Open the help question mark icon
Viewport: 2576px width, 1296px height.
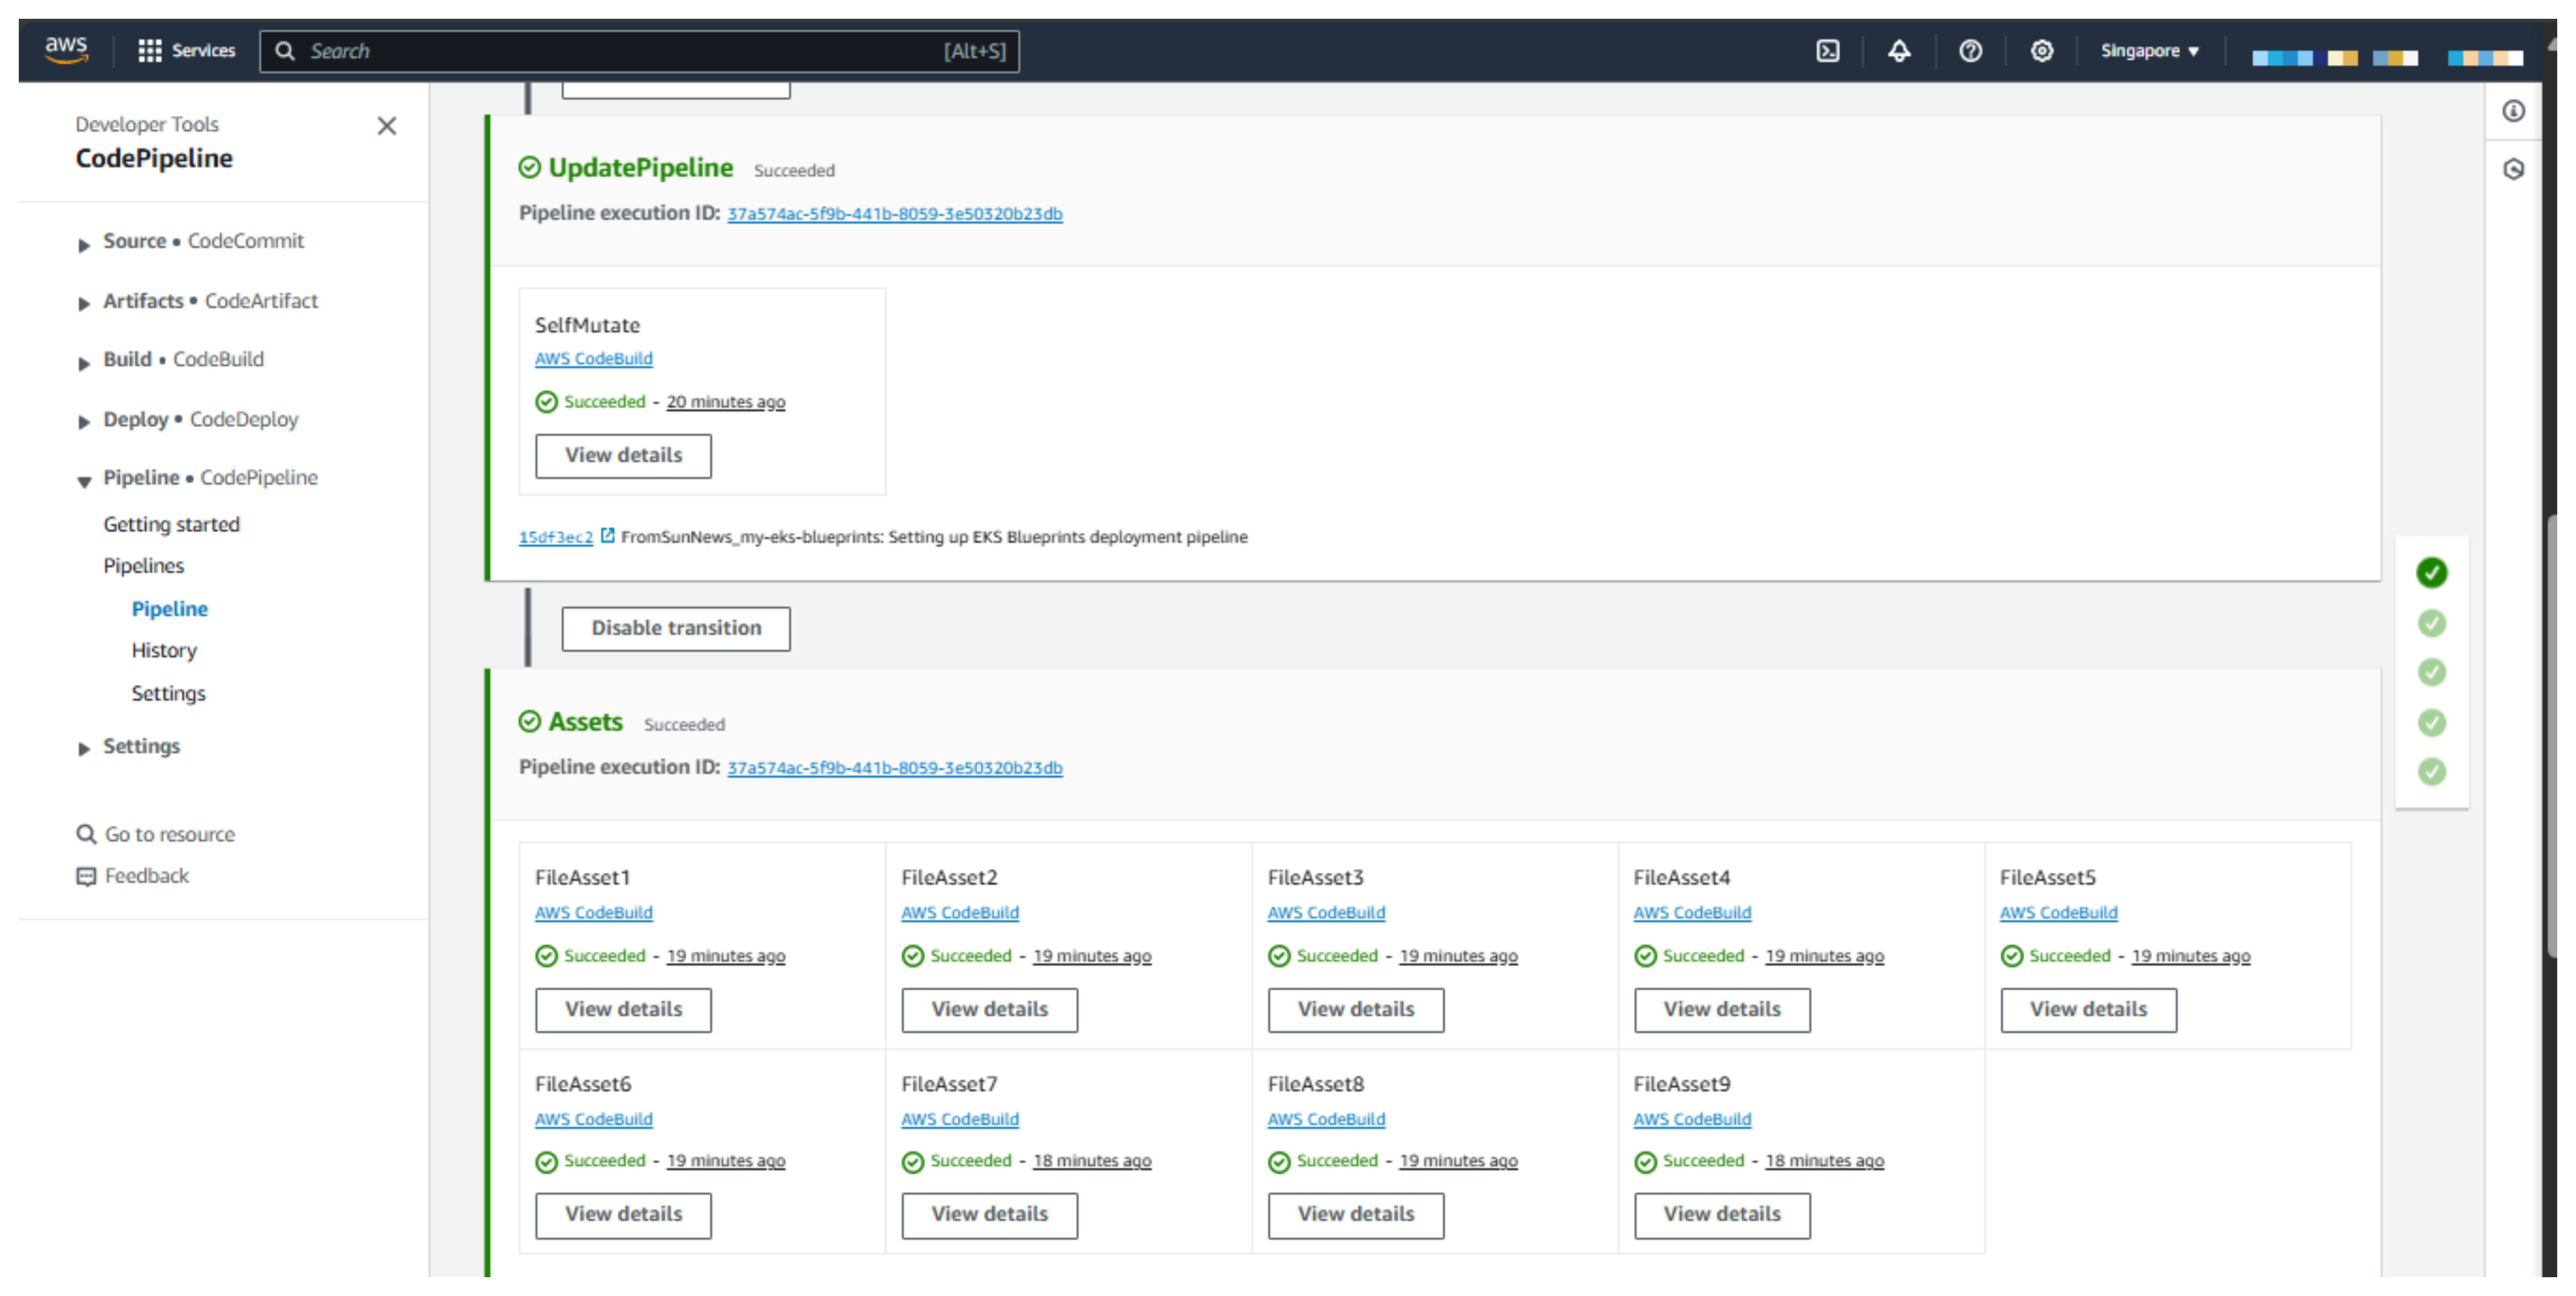pos(1970,51)
